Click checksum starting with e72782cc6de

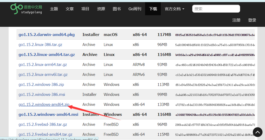click(x=215, y=105)
